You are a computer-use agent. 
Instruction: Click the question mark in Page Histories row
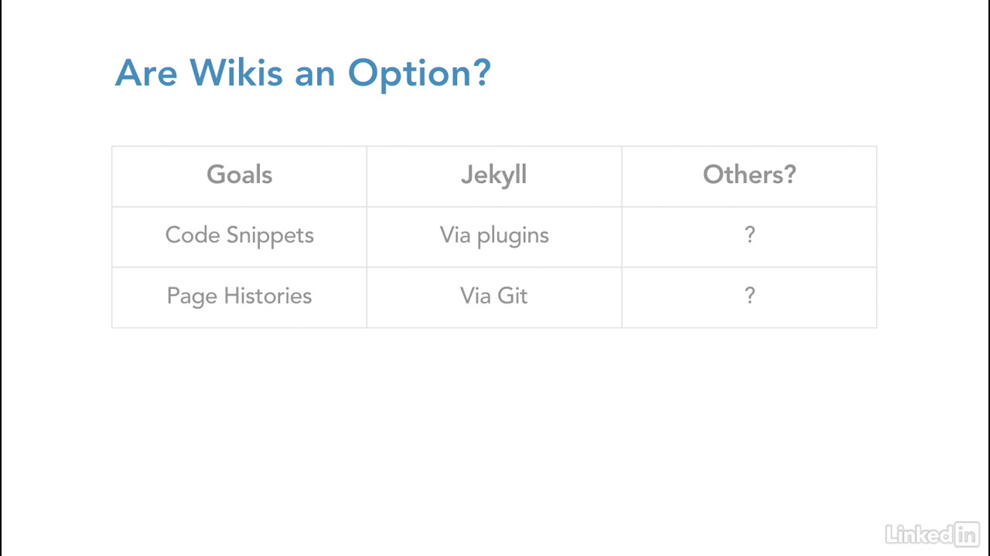pyautogui.click(x=749, y=296)
